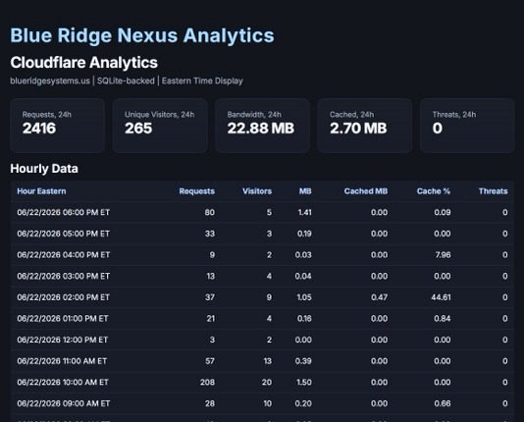Select the 06/22/2026 06:00 PM ET row
The height and width of the screenshot is (422, 524).
click(x=262, y=213)
